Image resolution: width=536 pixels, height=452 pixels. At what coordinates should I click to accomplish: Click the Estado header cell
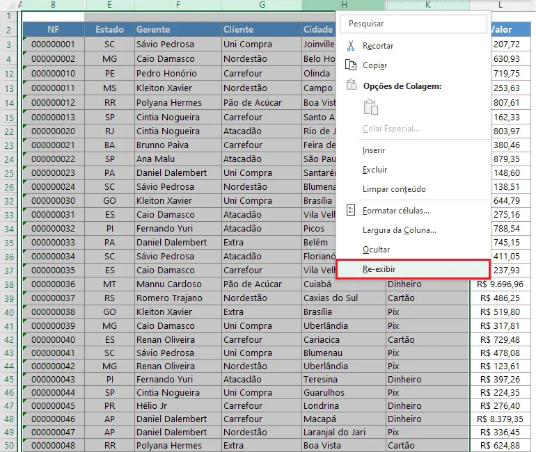pos(109,29)
